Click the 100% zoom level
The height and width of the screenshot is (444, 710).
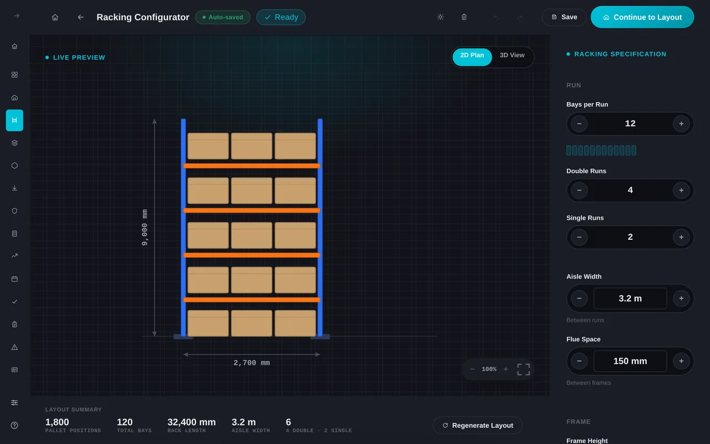tap(489, 369)
